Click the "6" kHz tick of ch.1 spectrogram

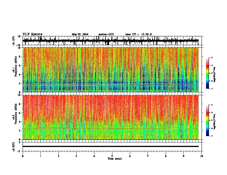(x=20, y=65)
